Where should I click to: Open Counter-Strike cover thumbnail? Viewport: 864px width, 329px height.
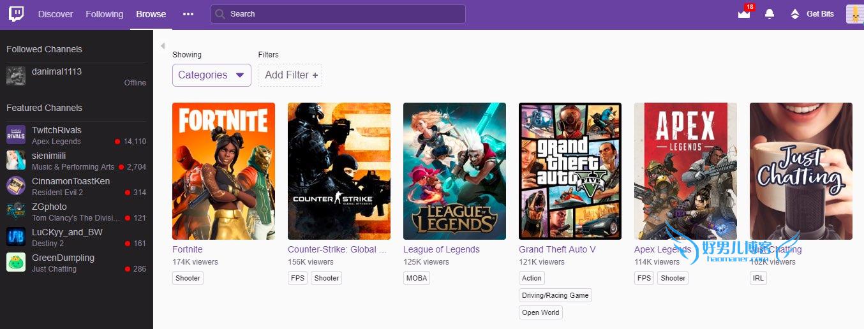pos(339,171)
